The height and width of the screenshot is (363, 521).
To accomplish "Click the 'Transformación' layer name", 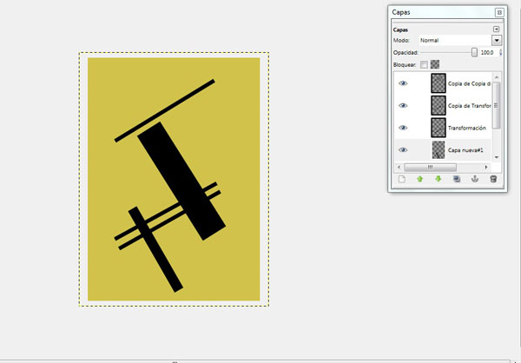I will click(x=467, y=128).
